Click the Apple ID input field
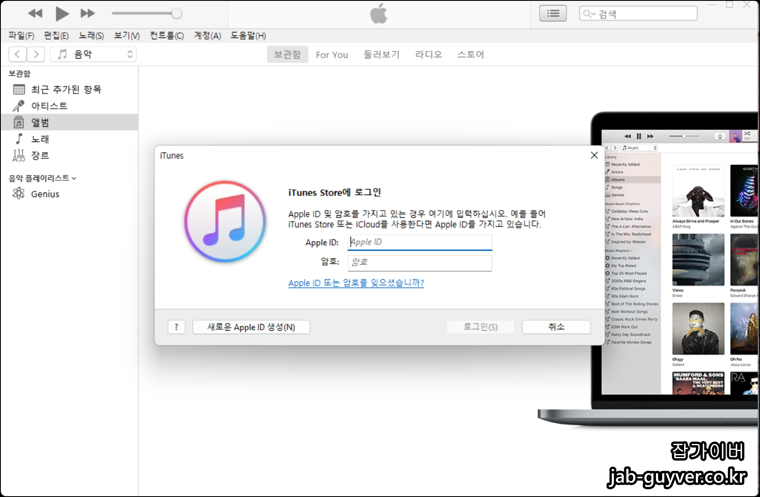Viewport: 760px width, 497px height. coord(420,242)
